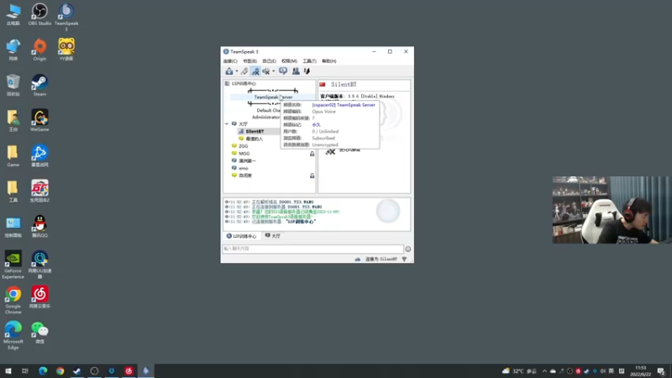The width and height of the screenshot is (672, 378).
Task: Select the 自闭房 channel
Action: 245,176
